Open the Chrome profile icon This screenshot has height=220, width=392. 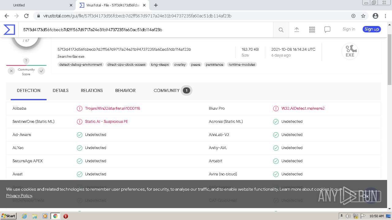(x=375, y=16)
